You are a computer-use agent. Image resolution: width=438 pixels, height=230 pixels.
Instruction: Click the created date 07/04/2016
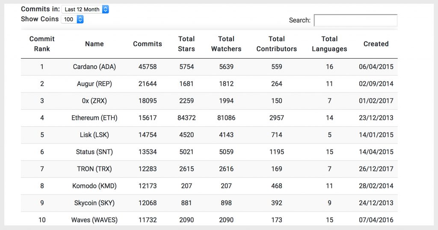click(376, 220)
